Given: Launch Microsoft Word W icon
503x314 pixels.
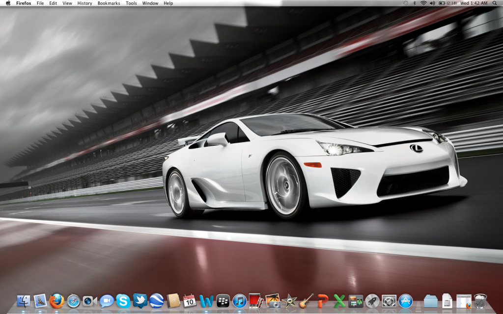Looking at the screenshot, I should pyautogui.click(x=206, y=301).
